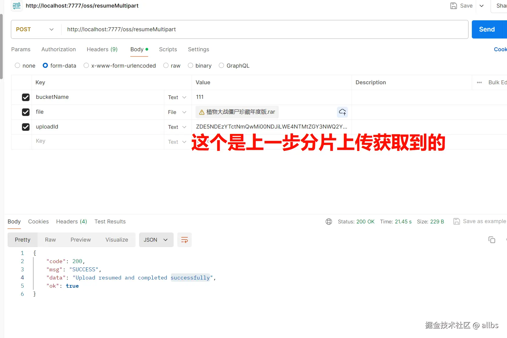Switch to the request Body tab
Viewport: 507px width, 338px height.
click(x=139, y=49)
